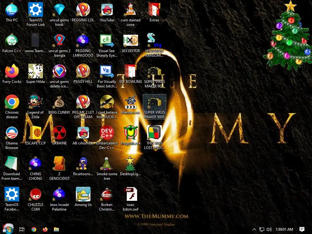Open the TeamOS Facebo... gear shortcut
Viewport: 312px width, 234px height.
click(x=12, y=199)
